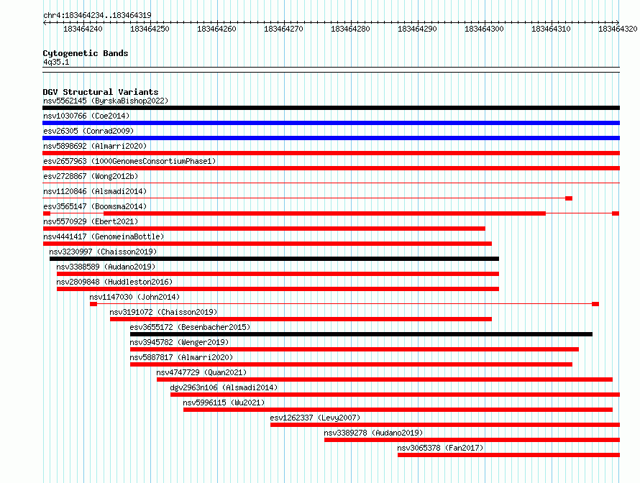Image resolution: width=640 pixels, height=483 pixels.
Task: Click the red bar under nsv4747729
Action: point(385,379)
